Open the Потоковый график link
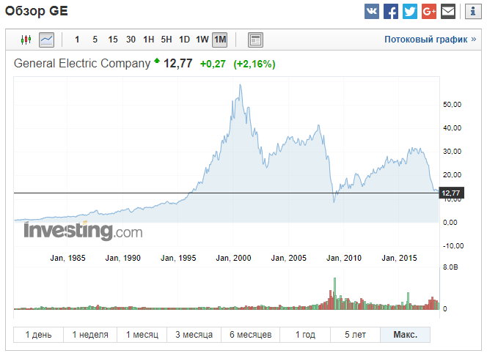Image resolution: width=487 pixels, height=356 pixels. [x=430, y=40]
